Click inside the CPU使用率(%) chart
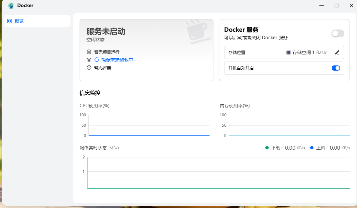The width and height of the screenshot is (357, 208). [149, 125]
